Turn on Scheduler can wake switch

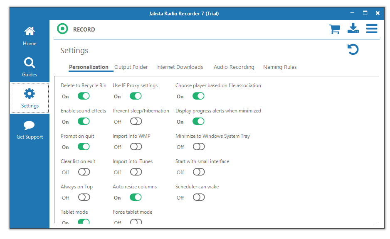(x=199, y=198)
